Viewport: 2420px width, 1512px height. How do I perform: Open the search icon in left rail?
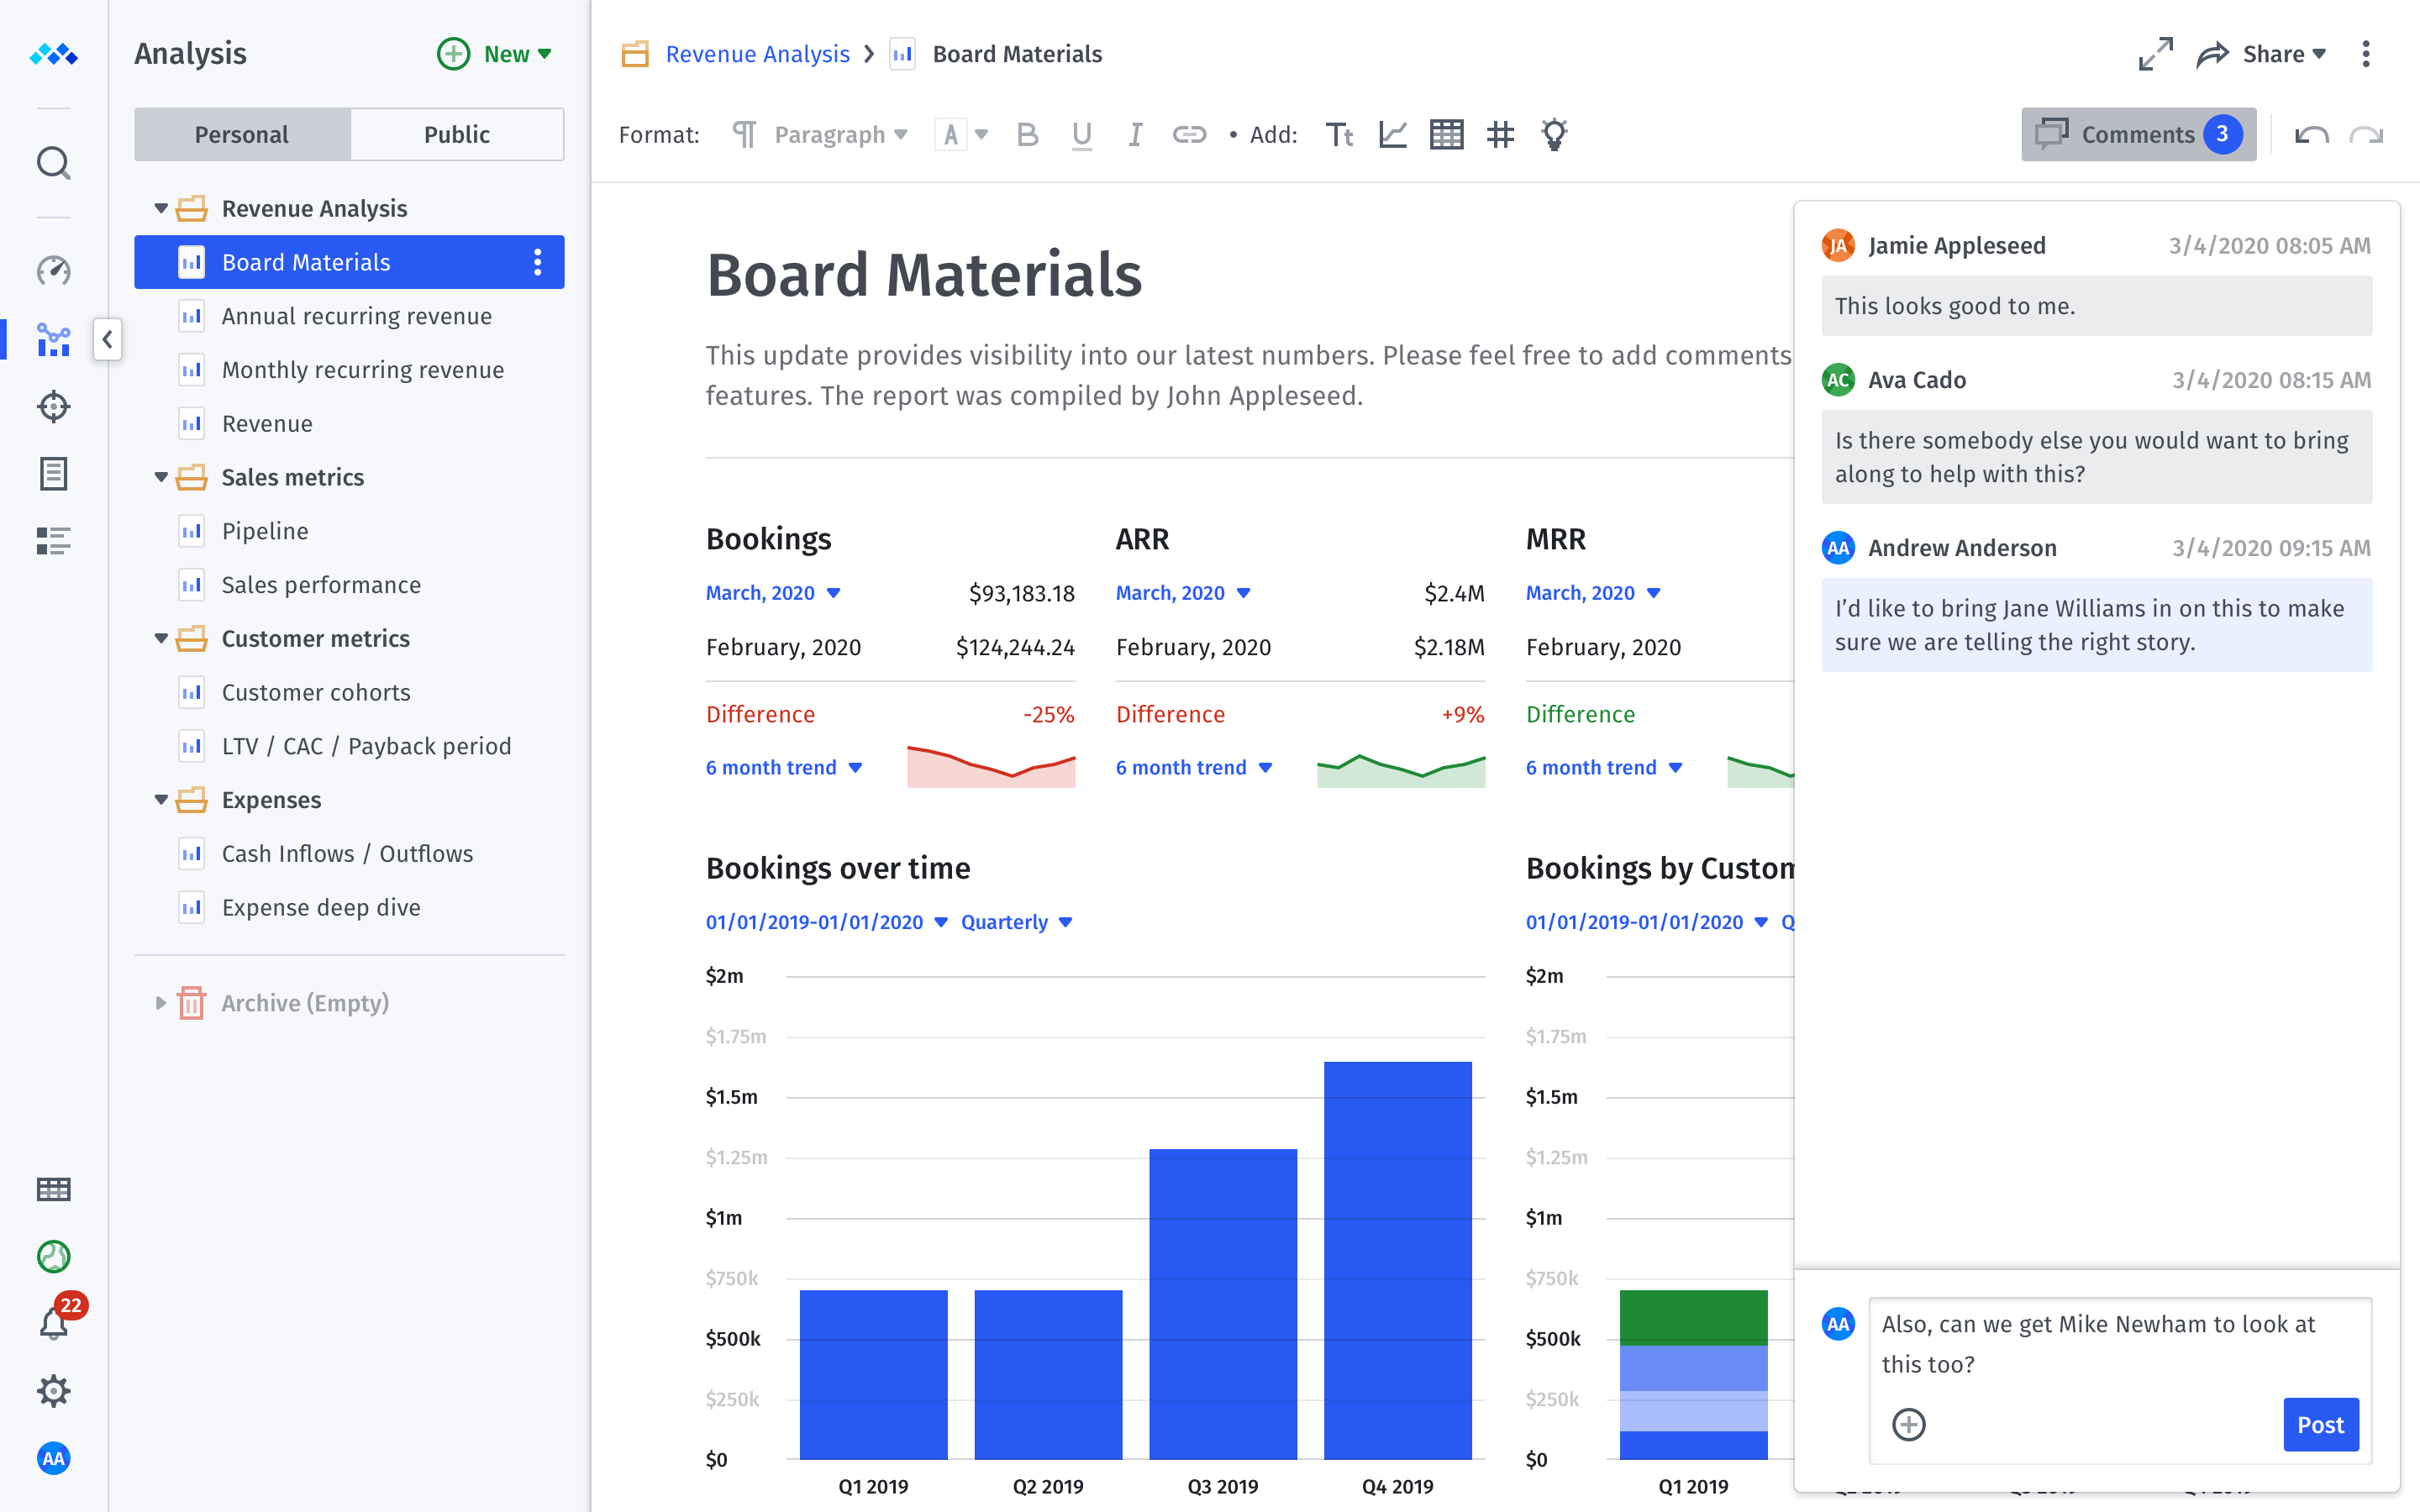point(53,162)
